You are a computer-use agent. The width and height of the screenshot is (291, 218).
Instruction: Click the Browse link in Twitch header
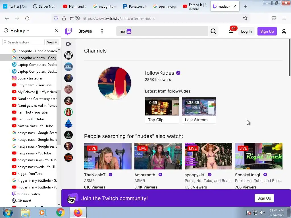point(85,31)
